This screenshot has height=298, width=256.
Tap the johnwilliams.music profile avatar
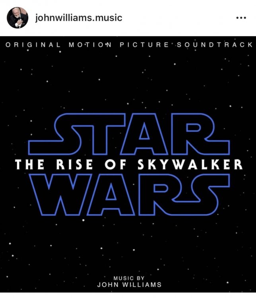click(17, 17)
